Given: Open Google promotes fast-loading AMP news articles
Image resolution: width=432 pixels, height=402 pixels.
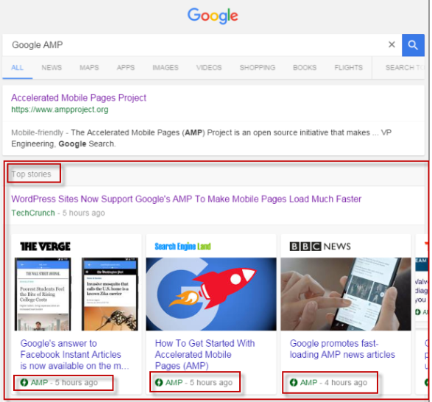Looking at the screenshot, I should click(342, 349).
